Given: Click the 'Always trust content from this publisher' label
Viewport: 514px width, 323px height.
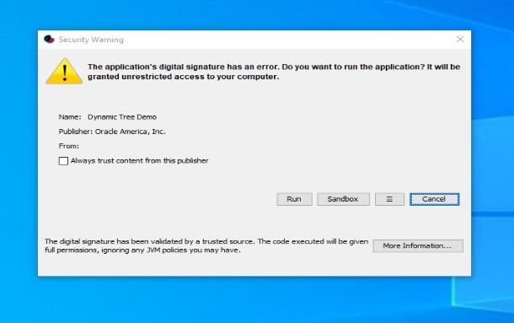Looking at the screenshot, I should click(140, 161).
